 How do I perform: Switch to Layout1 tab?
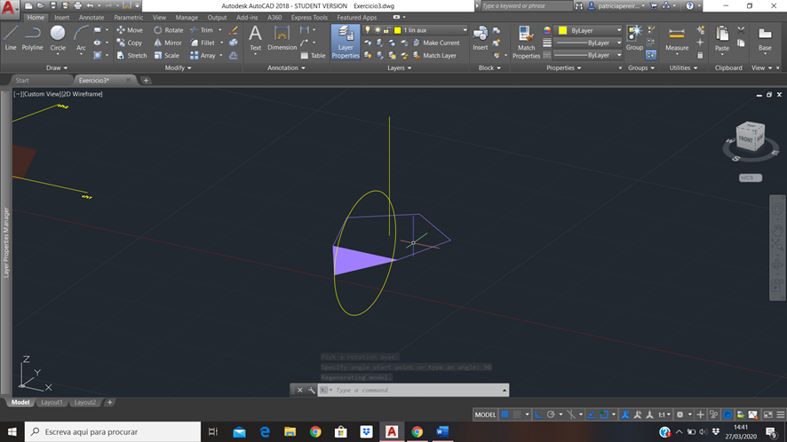tap(52, 402)
